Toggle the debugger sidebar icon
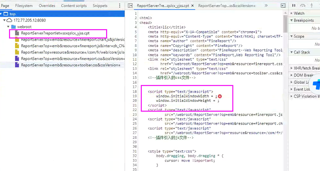 283,6
